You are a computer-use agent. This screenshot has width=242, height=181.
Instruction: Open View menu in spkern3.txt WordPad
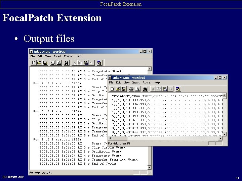[127, 82]
